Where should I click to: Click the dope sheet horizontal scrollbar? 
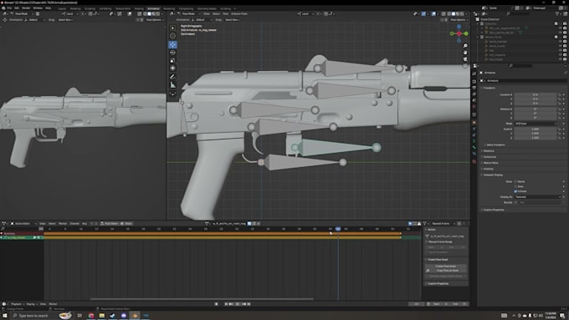(202, 299)
